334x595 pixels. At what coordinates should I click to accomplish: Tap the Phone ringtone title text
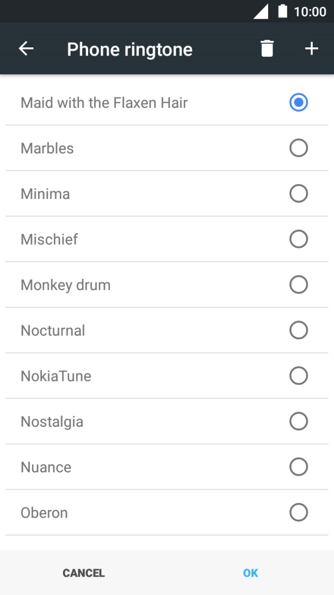pyautogui.click(x=129, y=48)
